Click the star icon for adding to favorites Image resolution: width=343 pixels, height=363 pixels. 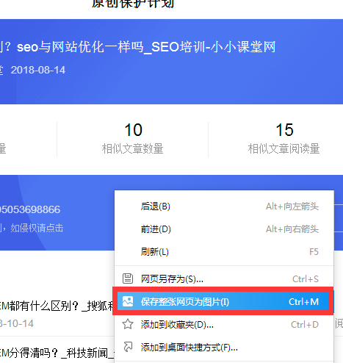pos(128,324)
